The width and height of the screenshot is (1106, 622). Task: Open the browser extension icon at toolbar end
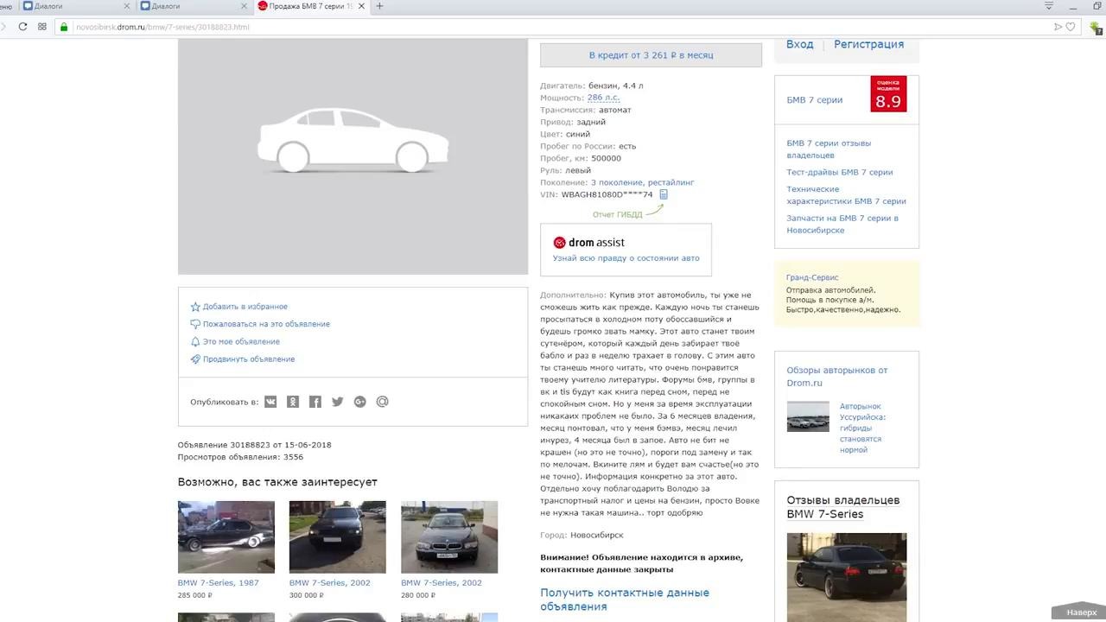pos(1095,27)
